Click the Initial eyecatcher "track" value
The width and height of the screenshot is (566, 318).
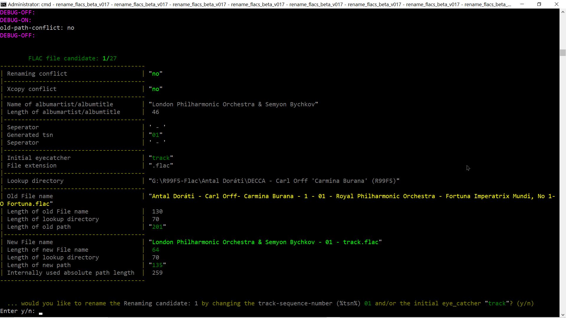tap(161, 158)
